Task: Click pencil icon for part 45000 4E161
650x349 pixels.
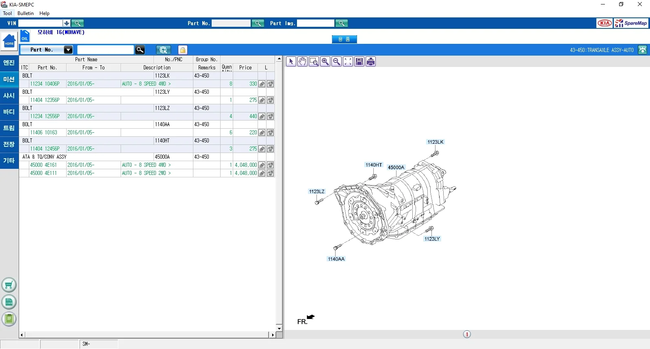Action: pyautogui.click(x=262, y=165)
